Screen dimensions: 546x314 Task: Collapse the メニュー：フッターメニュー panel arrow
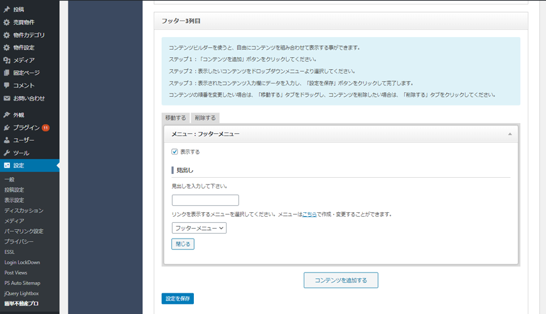coord(510,134)
